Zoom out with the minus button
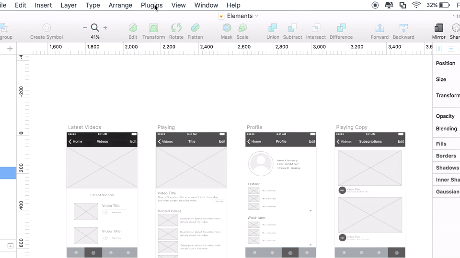 click(85, 28)
